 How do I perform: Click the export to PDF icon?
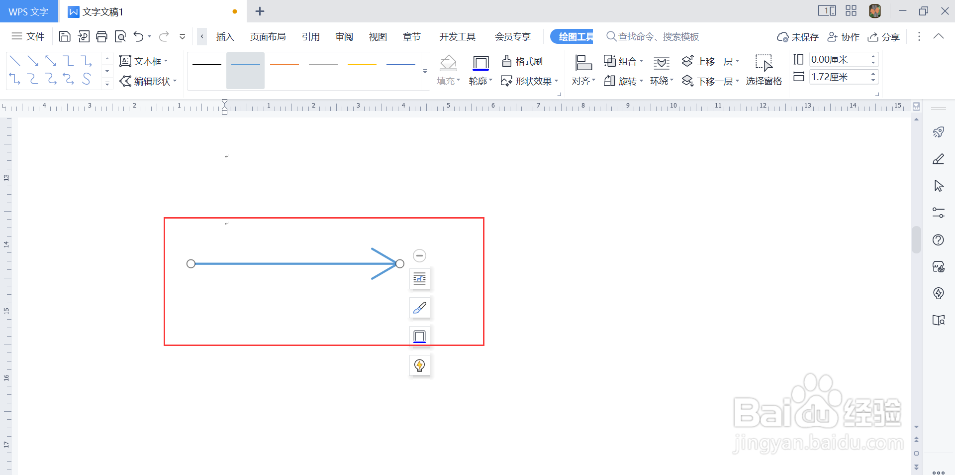[x=84, y=36]
